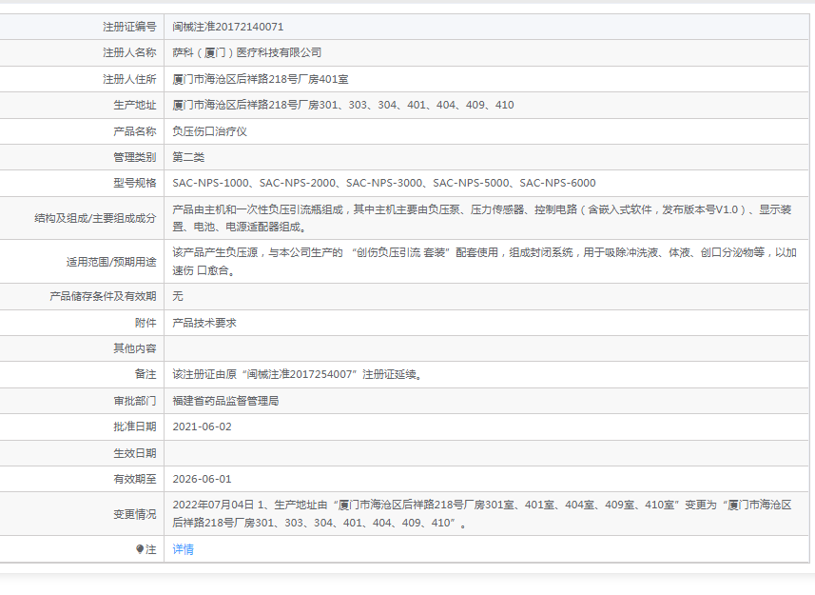Click the 管理类别 label
Image resolution: width=815 pixels, height=595 pixels.
tap(135, 157)
